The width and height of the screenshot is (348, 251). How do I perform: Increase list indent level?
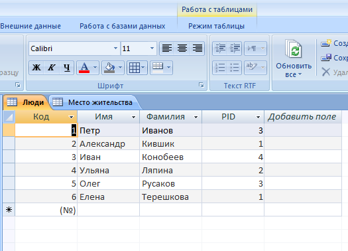(x=235, y=48)
